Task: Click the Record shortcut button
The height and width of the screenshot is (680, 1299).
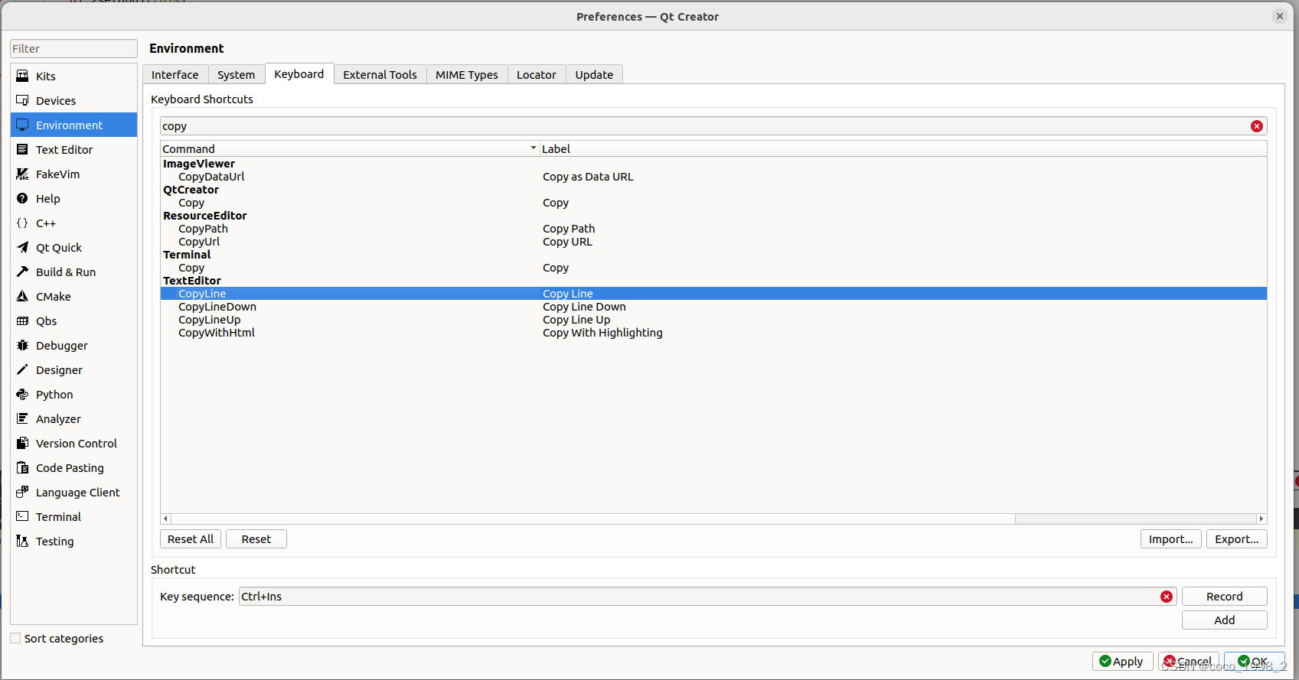Action: [1225, 597]
